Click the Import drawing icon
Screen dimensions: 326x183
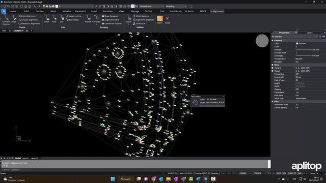click(x=88, y=19)
